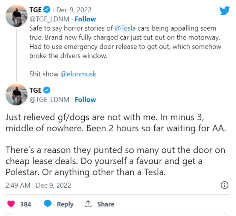This screenshot has height=216, width=236.
Task: Click the Reply speech bubble icon
Action: [48, 204]
